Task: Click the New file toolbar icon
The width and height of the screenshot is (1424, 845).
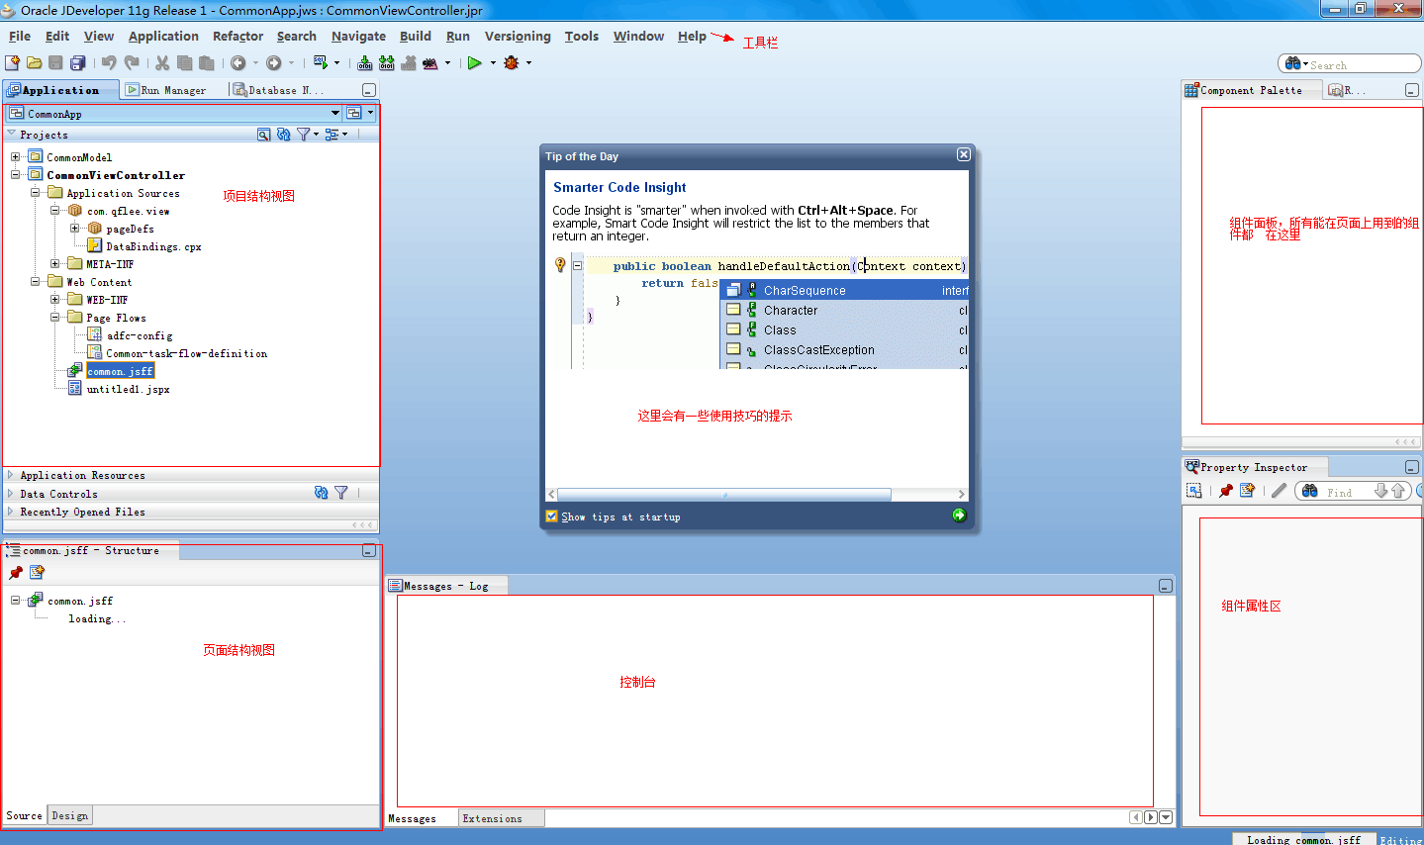Action: tap(13, 62)
